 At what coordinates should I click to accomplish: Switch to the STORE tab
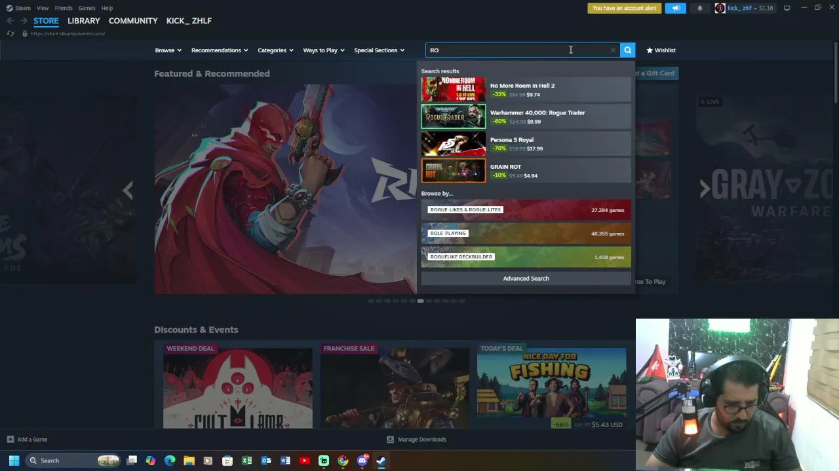point(46,21)
